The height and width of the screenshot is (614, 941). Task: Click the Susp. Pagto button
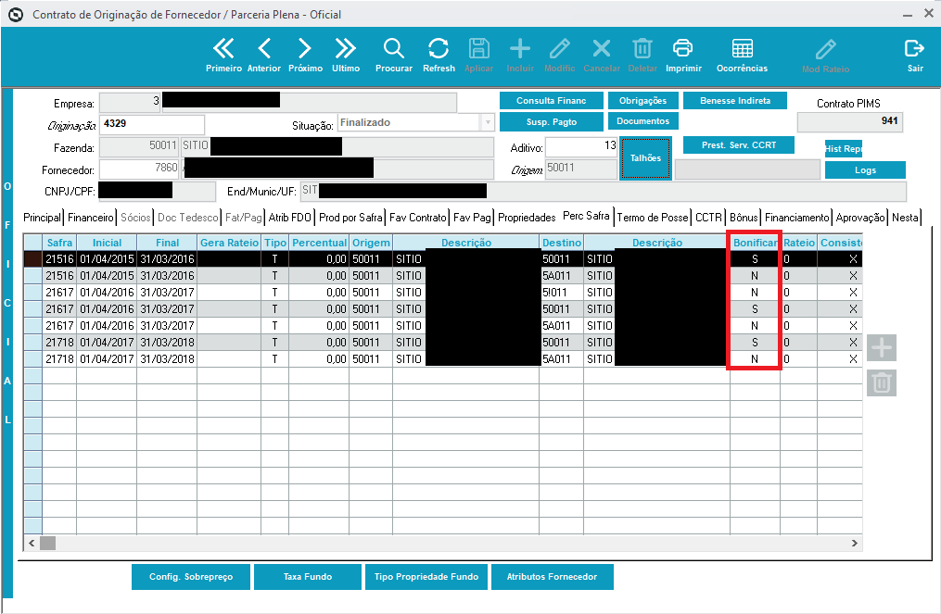(x=551, y=121)
